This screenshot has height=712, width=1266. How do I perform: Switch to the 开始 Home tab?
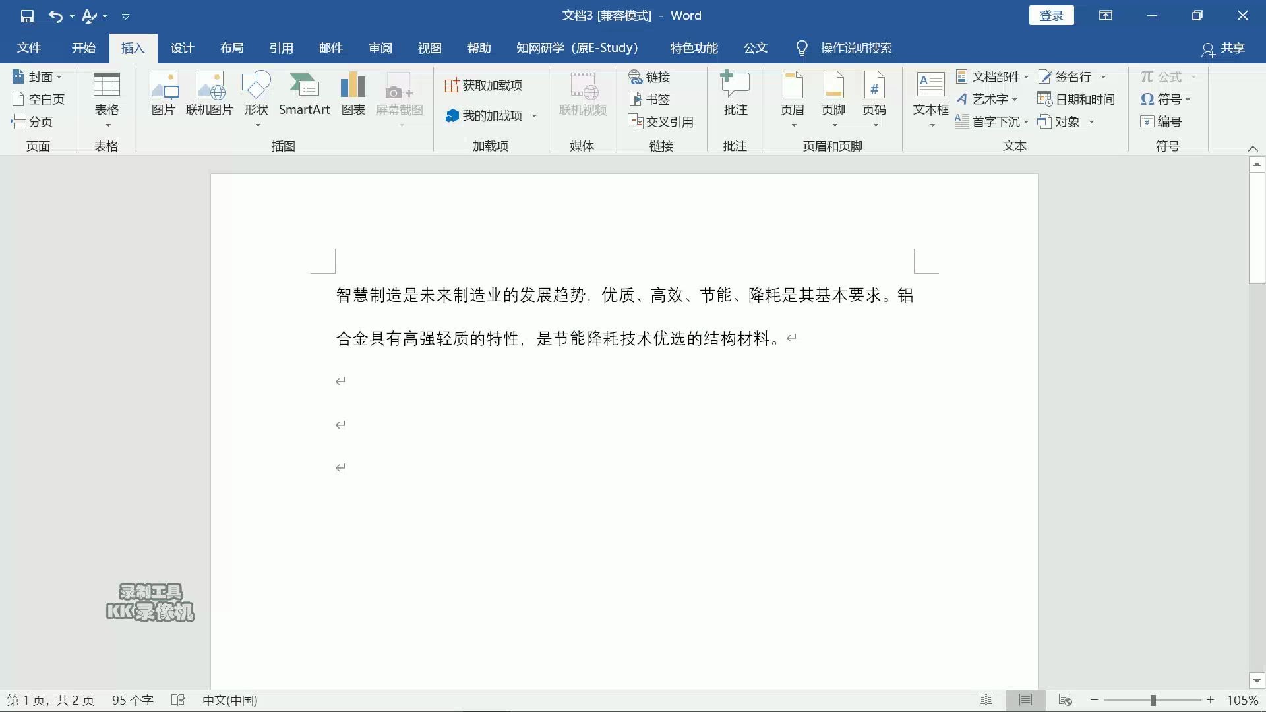84,48
